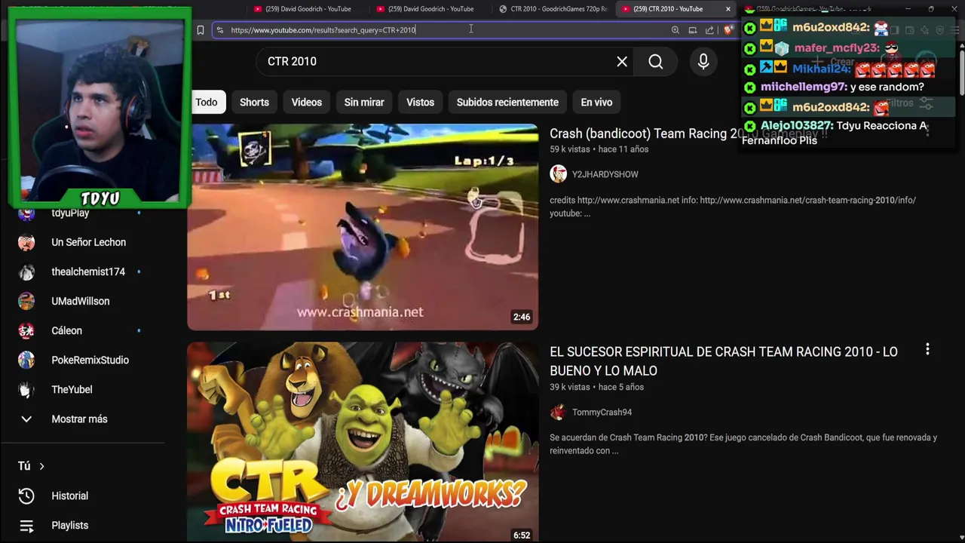Open the bookmark icon beside the address bar
965x543 pixels.
pyautogui.click(x=201, y=30)
